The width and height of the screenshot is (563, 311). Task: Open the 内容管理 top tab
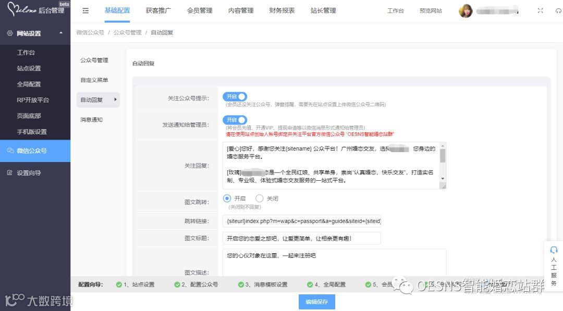(x=241, y=11)
